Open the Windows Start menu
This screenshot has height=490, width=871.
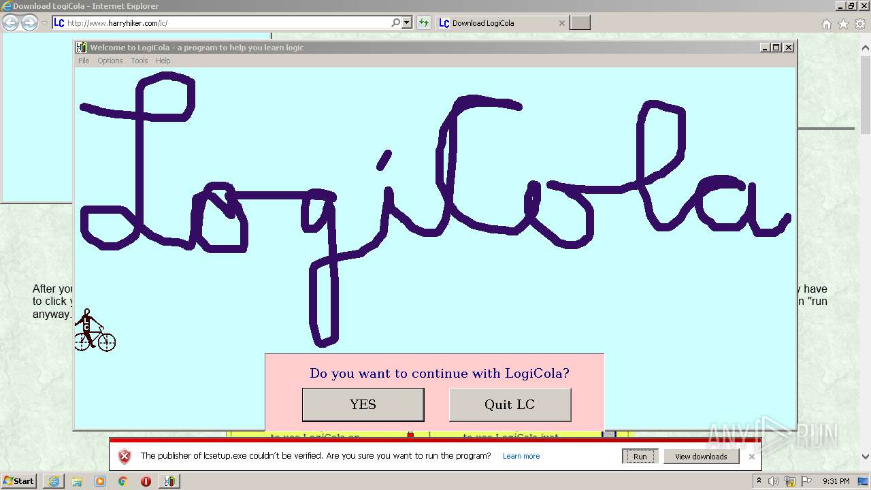point(19,481)
